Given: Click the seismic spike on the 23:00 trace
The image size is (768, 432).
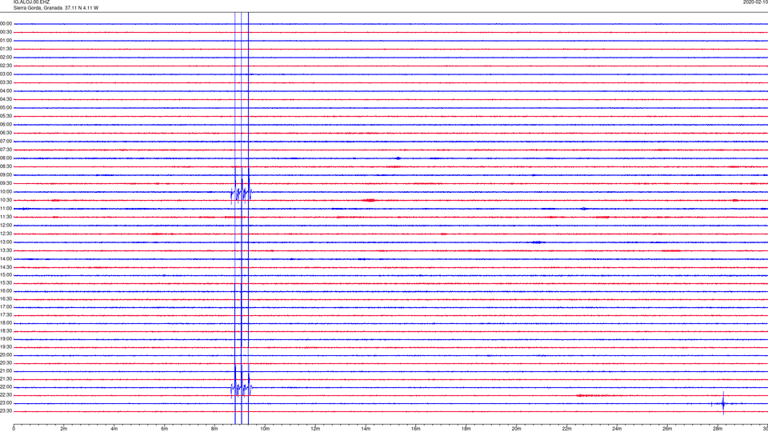Looking at the screenshot, I should pos(723,403).
